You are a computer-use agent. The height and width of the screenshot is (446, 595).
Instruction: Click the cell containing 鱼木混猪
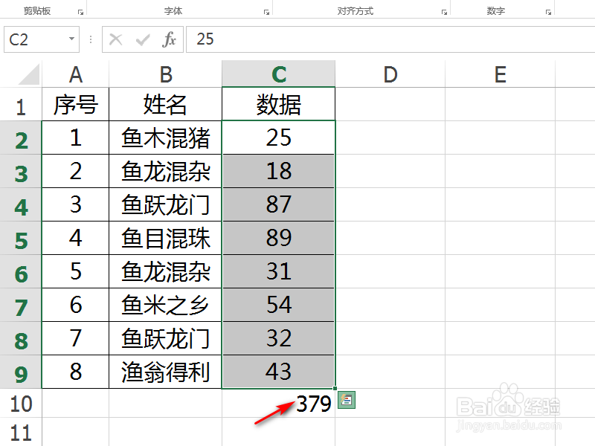165,138
